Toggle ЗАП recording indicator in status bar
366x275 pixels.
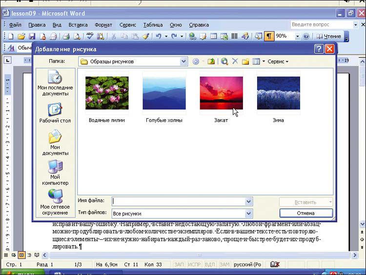point(180,264)
